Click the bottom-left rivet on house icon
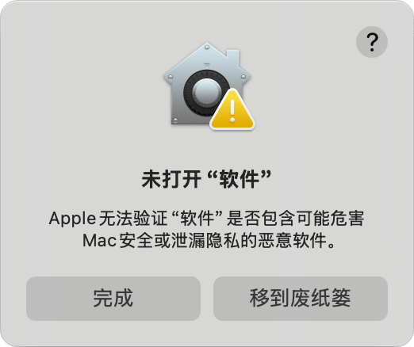 pos(175,120)
